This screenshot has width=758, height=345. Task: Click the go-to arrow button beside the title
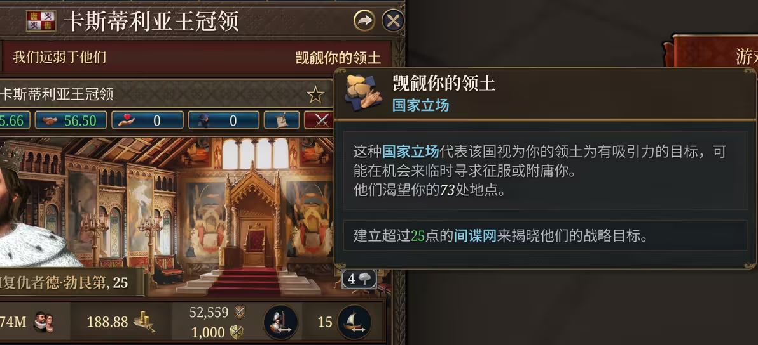(364, 21)
